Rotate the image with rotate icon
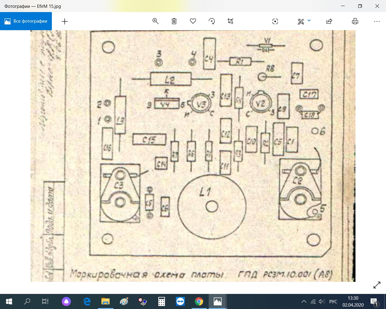This screenshot has width=386, height=309. (x=212, y=21)
